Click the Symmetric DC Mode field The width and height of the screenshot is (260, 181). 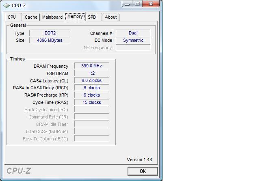coord(133,40)
